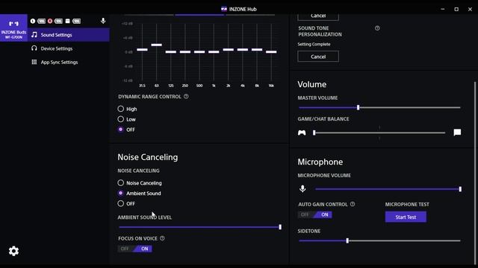Click the 31.5 Hz equalizer band handle
This screenshot has width=478, height=268.
pyautogui.click(x=142, y=50)
